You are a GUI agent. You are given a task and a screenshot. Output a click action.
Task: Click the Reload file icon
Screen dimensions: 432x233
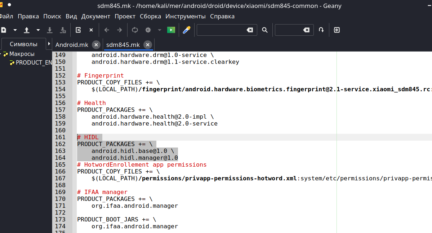(78, 30)
